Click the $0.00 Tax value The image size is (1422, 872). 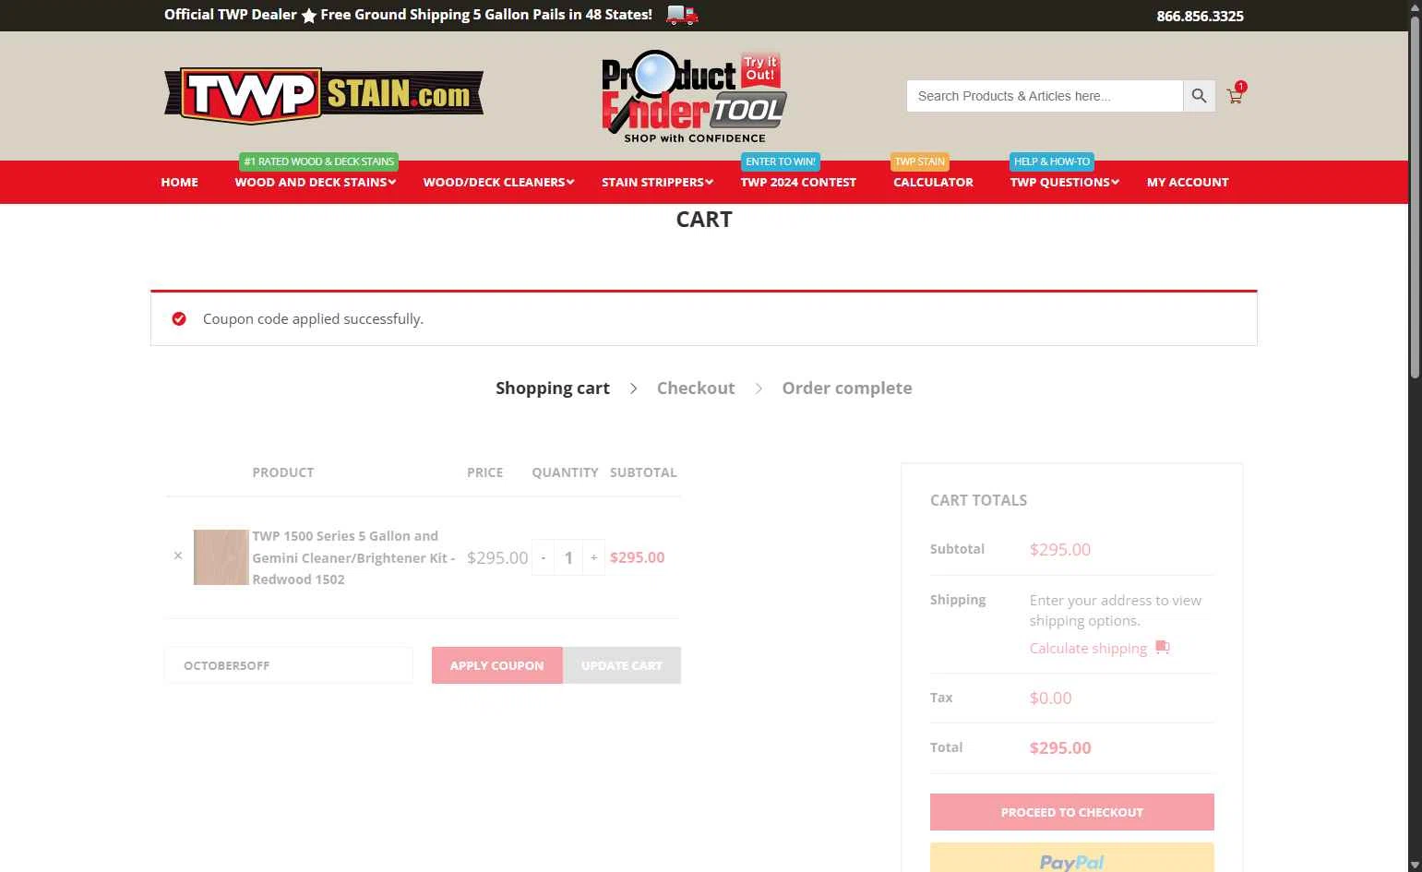click(1051, 698)
